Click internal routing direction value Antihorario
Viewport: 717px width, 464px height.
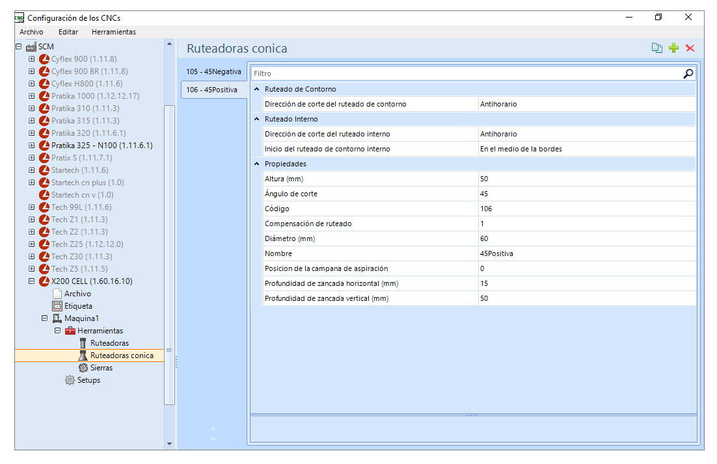(x=587, y=134)
